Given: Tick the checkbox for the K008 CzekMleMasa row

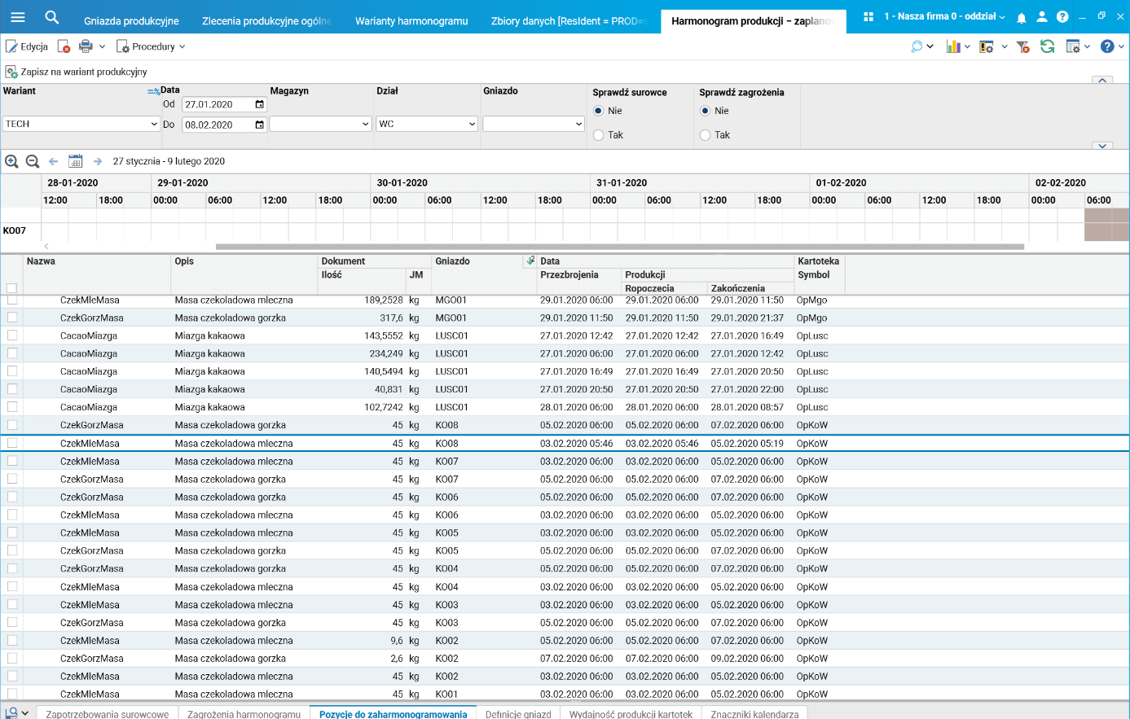Looking at the screenshot, I should click(x=12, y=443).
